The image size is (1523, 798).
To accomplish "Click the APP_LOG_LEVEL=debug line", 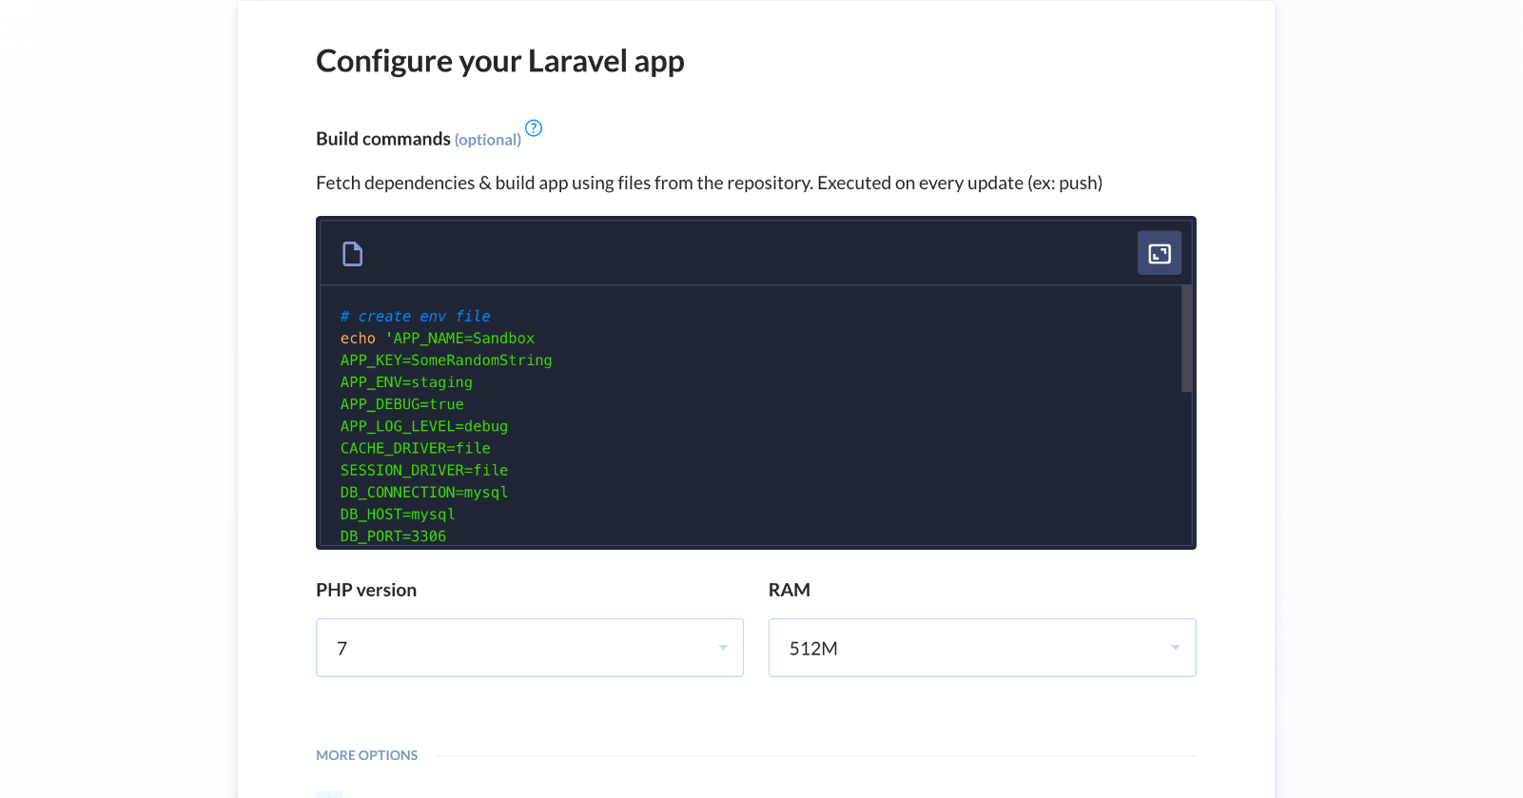I will tap(424, 426).
